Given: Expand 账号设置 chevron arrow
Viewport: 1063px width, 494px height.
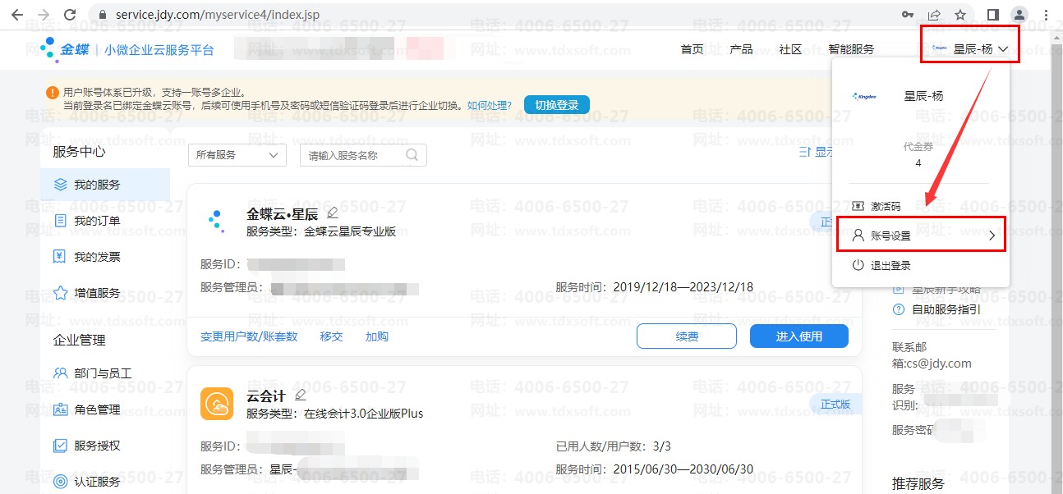Looking at the screenshot, I should point(992,236).
